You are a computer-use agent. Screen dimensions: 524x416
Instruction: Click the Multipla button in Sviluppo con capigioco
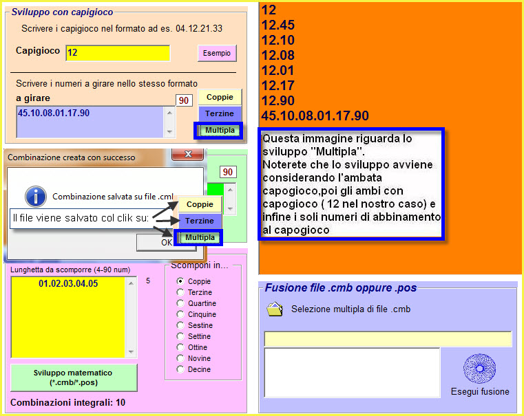coord(220,130)
